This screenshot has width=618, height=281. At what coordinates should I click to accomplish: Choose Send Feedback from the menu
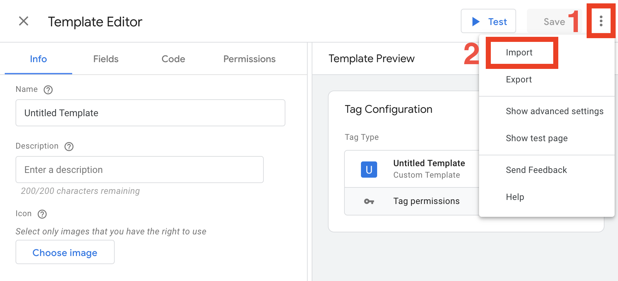tap(536, 170)
